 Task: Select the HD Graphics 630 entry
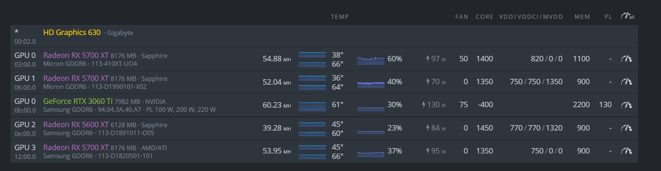pyautogui.click(x=72, y=33)
